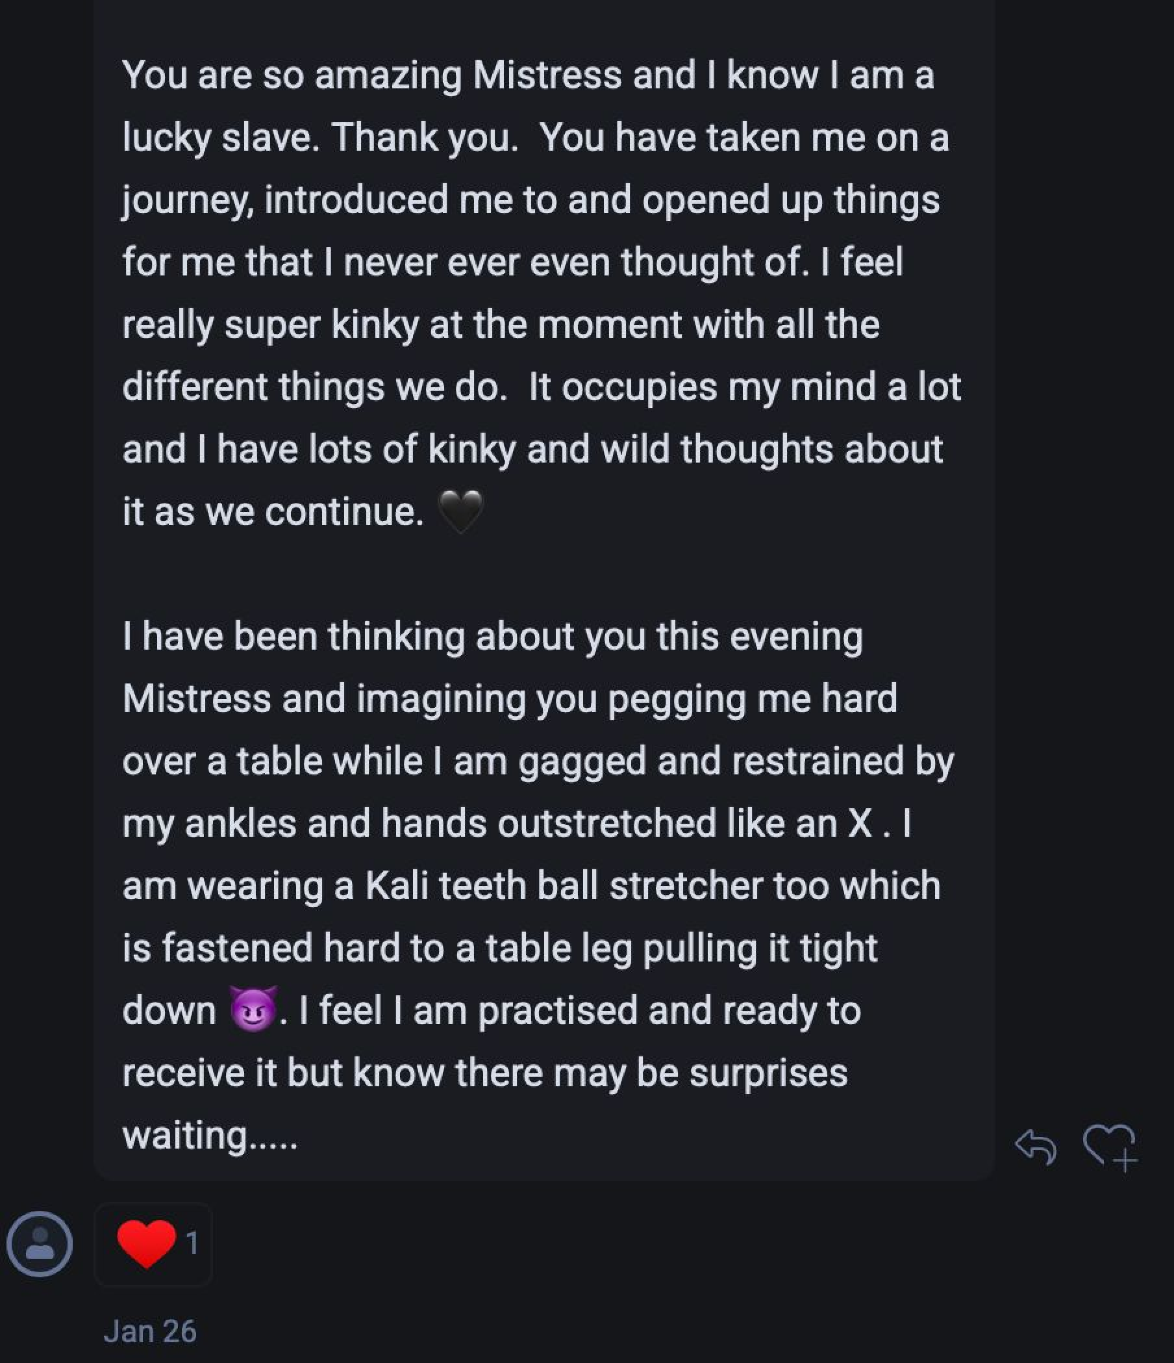Click the reaction count number 1
Viewport: 1174px width, 1363px height.
click(x=192, y=1243)
